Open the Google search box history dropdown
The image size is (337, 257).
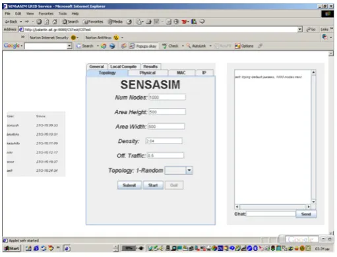[x=69, y=46]
